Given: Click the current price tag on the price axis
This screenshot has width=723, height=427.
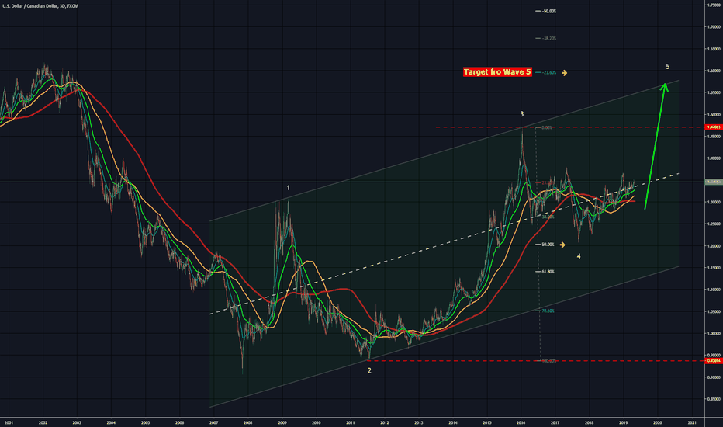Looking at the screenshot, I should 714,182.
